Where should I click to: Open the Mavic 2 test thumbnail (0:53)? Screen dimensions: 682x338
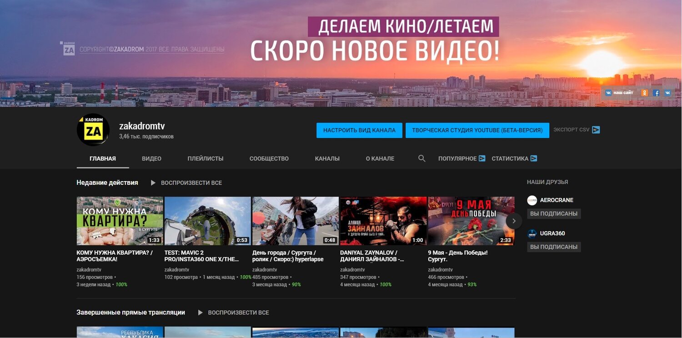click(x=207, y=221)
